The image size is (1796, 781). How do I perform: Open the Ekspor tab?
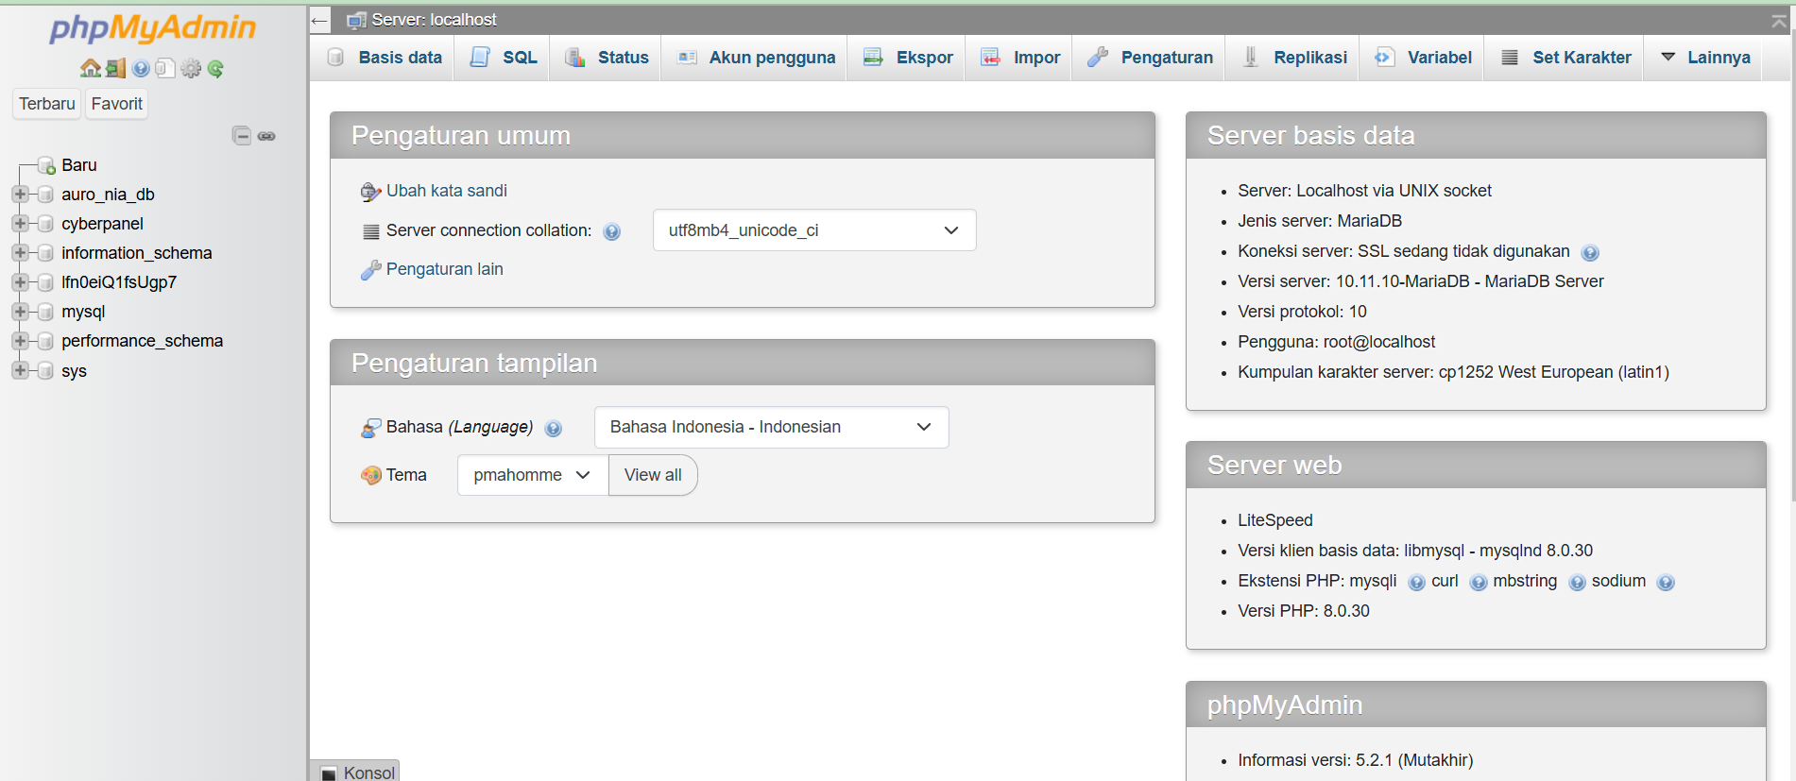(908, 58)
